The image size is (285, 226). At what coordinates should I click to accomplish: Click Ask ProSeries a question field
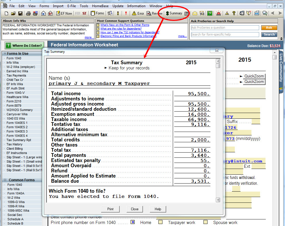click(x=225, y=28)
